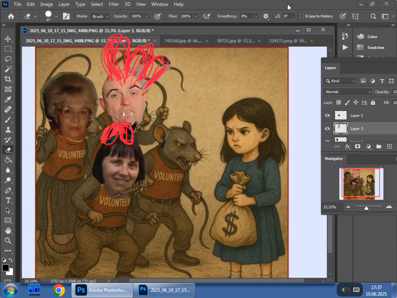The image size is (397, 298).
Task: Switch to the 324172.png tab
Action: [288, 41]
